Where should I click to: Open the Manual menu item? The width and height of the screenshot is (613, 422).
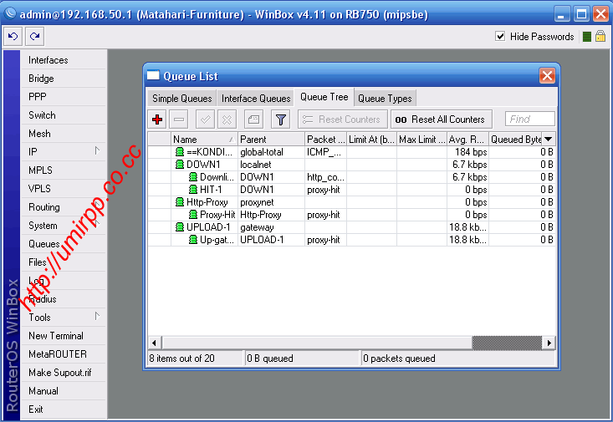(x=64, y=391)
